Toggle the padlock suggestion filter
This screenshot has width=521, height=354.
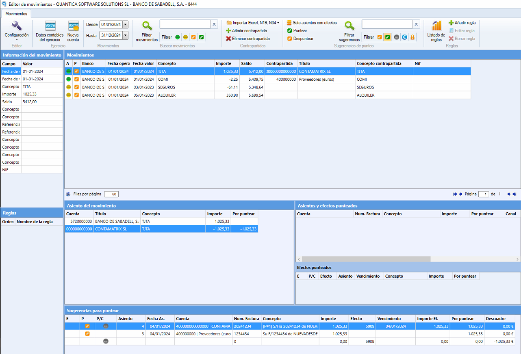pos(412,37)
